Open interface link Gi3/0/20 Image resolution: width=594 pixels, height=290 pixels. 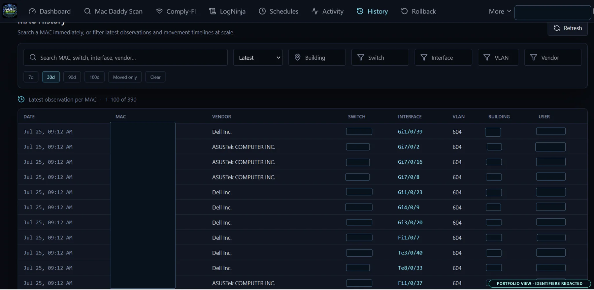[x=410, y=223]
